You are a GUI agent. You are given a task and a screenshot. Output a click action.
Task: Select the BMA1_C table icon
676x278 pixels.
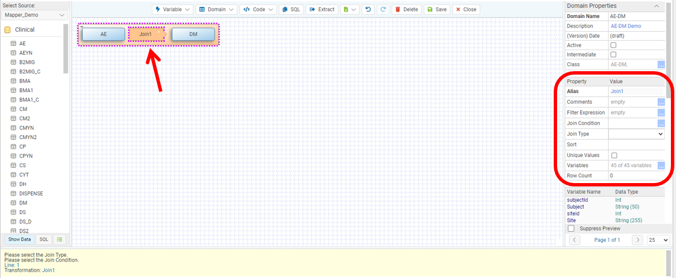tap(13, 100)
